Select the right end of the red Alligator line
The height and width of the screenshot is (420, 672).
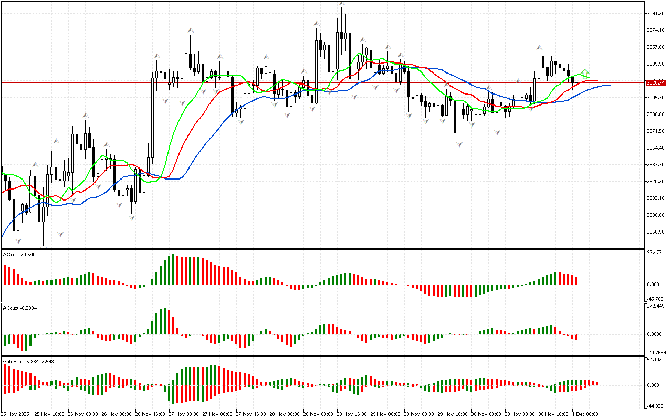tap(597, 81)
